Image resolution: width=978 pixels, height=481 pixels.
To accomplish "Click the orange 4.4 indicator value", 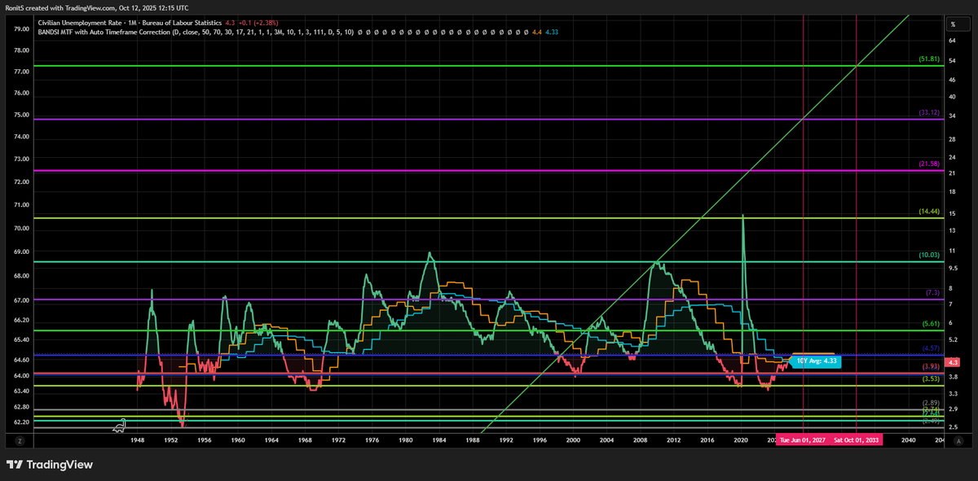I will point(536,33).
